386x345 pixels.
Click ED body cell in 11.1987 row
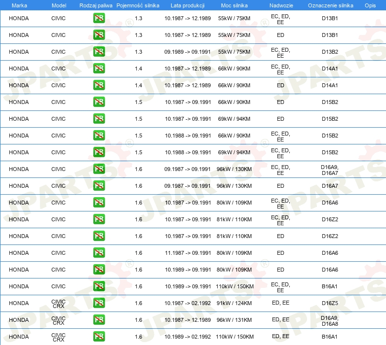point(280,253)
